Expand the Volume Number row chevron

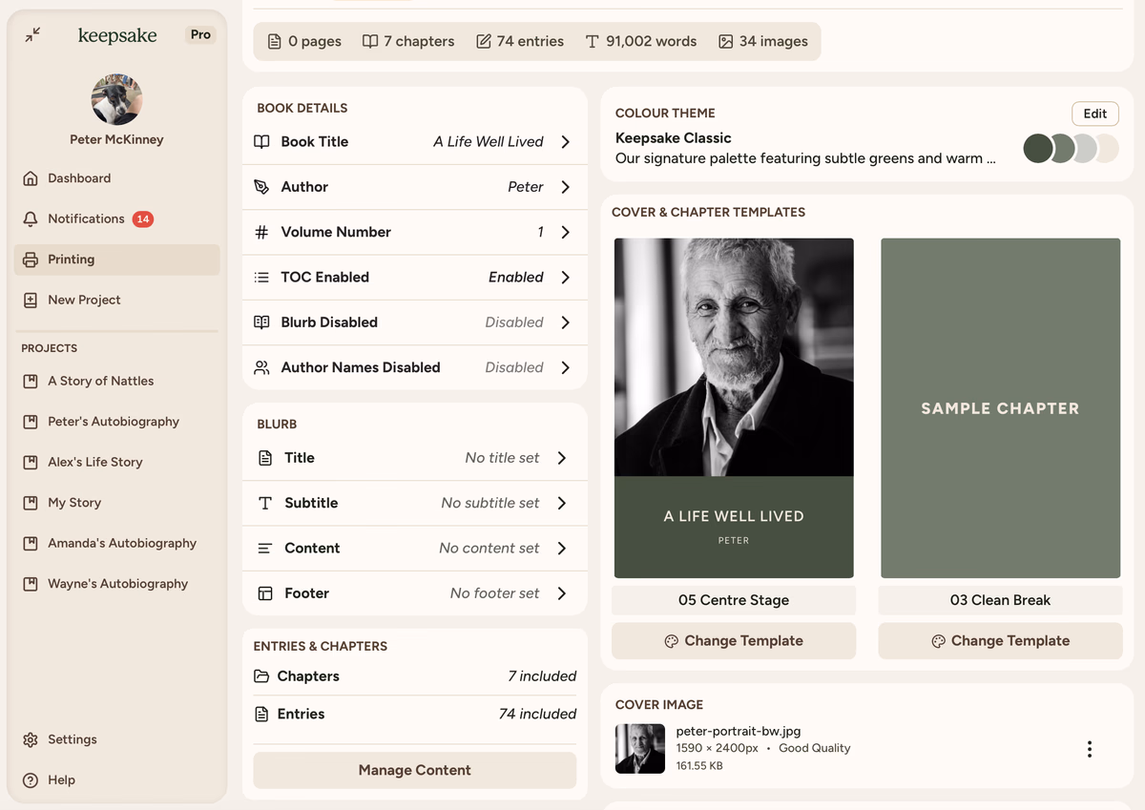coord(566,233)
